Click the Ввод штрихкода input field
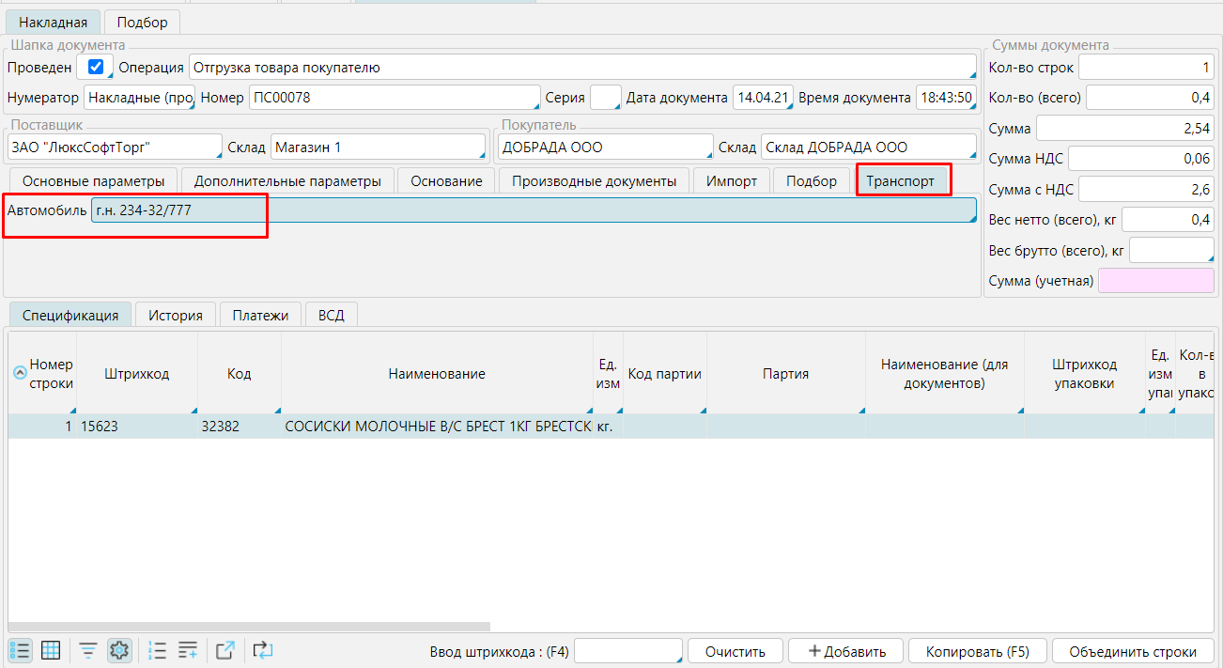 627,652
